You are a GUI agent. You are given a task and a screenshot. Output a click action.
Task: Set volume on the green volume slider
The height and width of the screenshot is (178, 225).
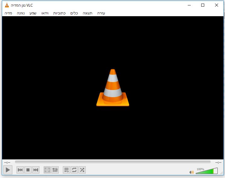pyautogui.click(x=207, y=171)
